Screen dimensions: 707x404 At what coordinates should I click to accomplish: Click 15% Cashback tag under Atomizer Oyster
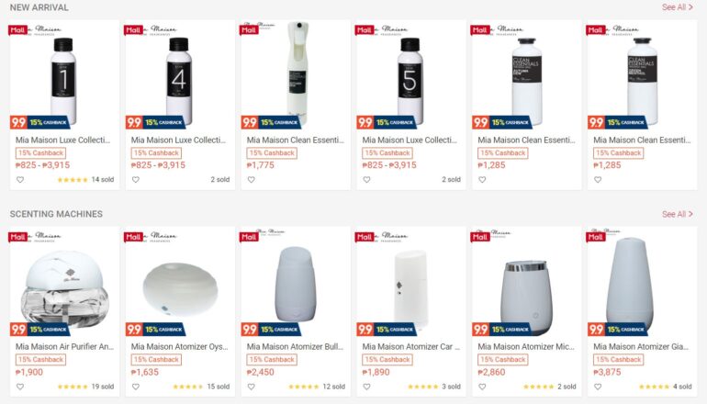[x=156, y=359]
